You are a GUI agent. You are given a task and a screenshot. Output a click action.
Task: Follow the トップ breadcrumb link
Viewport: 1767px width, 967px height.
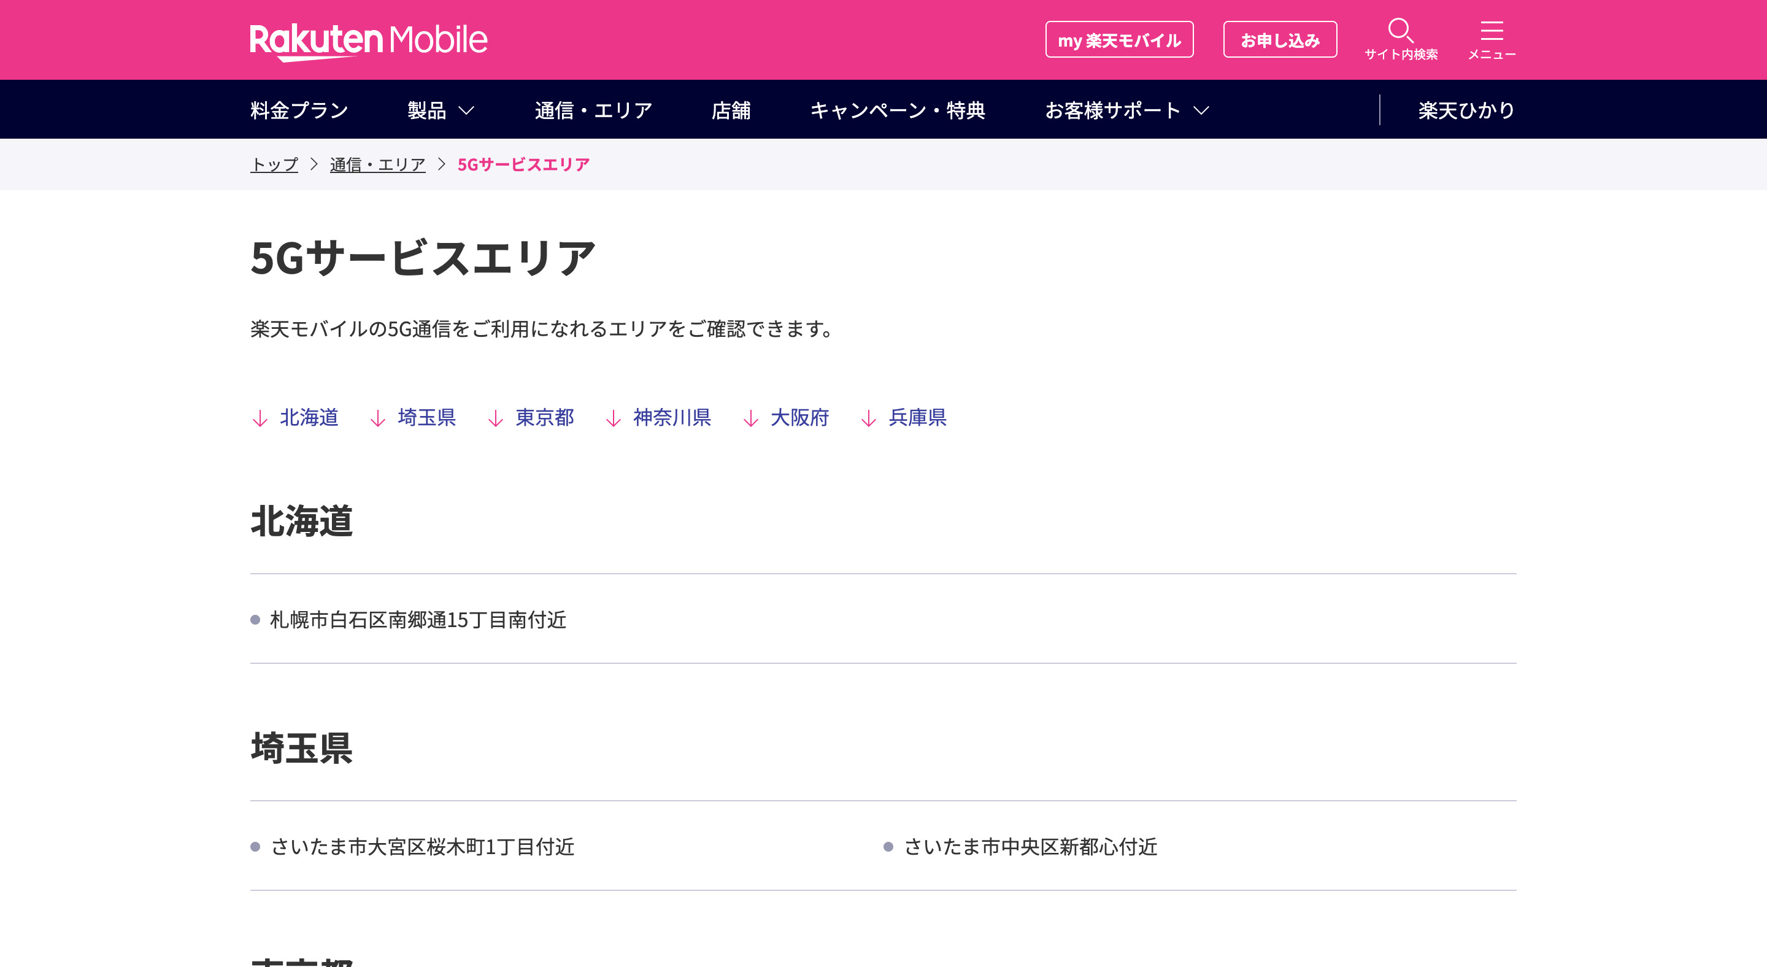click(274, 164)
